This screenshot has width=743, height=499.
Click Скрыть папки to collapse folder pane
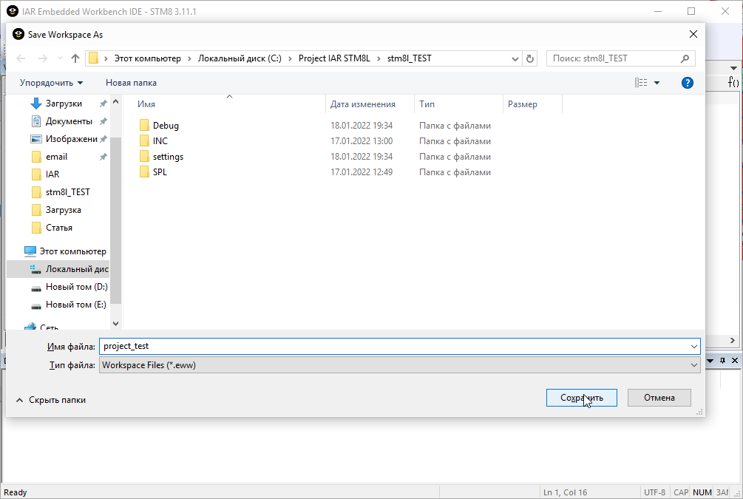[x=51, y=400]
